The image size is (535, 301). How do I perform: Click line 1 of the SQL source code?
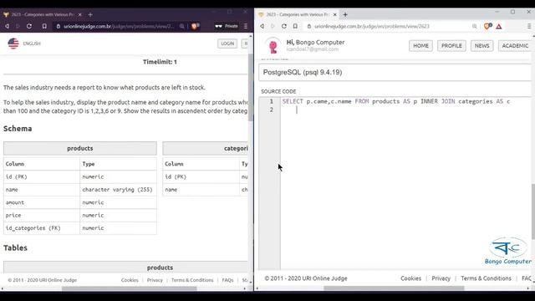pos(395,101)
